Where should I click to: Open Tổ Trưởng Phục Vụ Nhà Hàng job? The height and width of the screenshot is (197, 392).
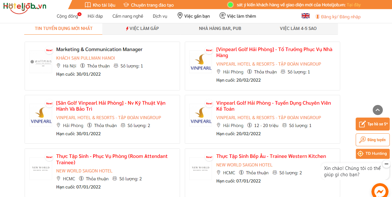pyautogui.click(x=274, y=52)
